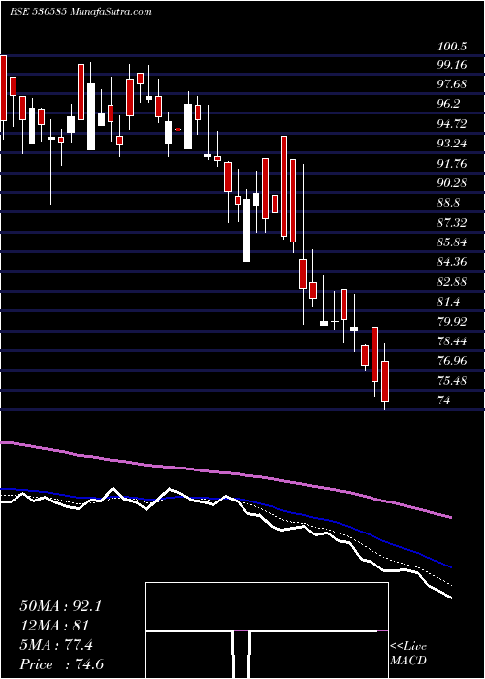Screen dimensions: 485x679
Task: Select the 79.92 axis label
Action: (x=452, y=322)
